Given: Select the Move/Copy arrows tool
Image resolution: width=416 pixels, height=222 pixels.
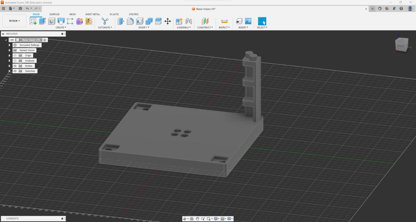Looking at the screenshot, I should [168, 21].
